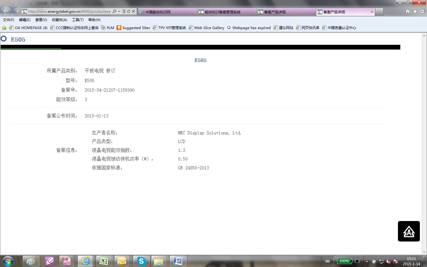Open the 中国质量认证中心 favorites link
Viewport: 427px width, 267px height.
339,28
